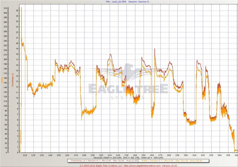The height and width of the screenshot is (167, 238).
Task: Click the 300 tick on the time axis
Action: click(x=186, y=155)
